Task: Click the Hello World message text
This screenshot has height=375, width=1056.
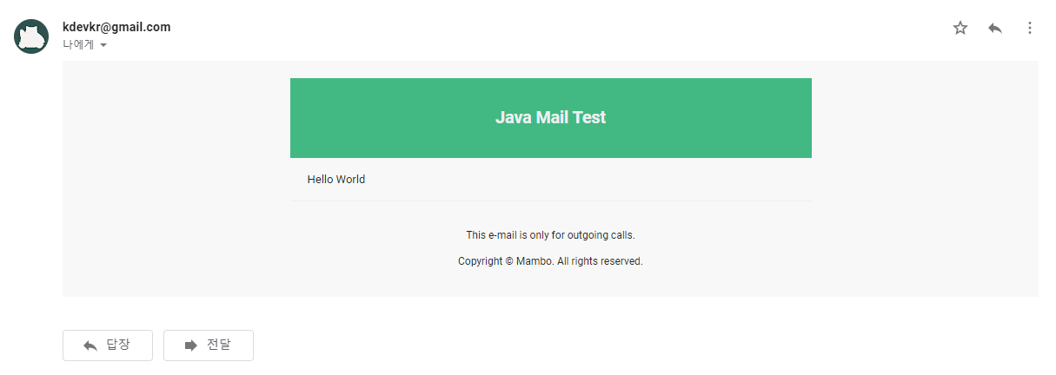Action: pyautogui.click(x=336, y=180)
